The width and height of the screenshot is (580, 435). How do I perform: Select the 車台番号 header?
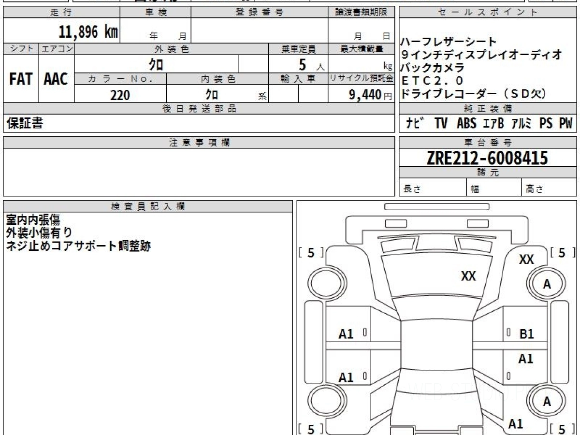488,142
